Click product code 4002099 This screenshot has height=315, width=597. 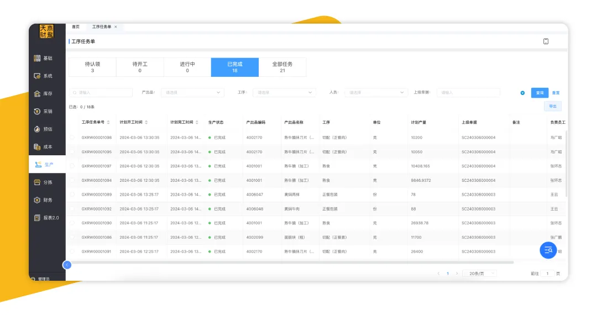point(254,237)
